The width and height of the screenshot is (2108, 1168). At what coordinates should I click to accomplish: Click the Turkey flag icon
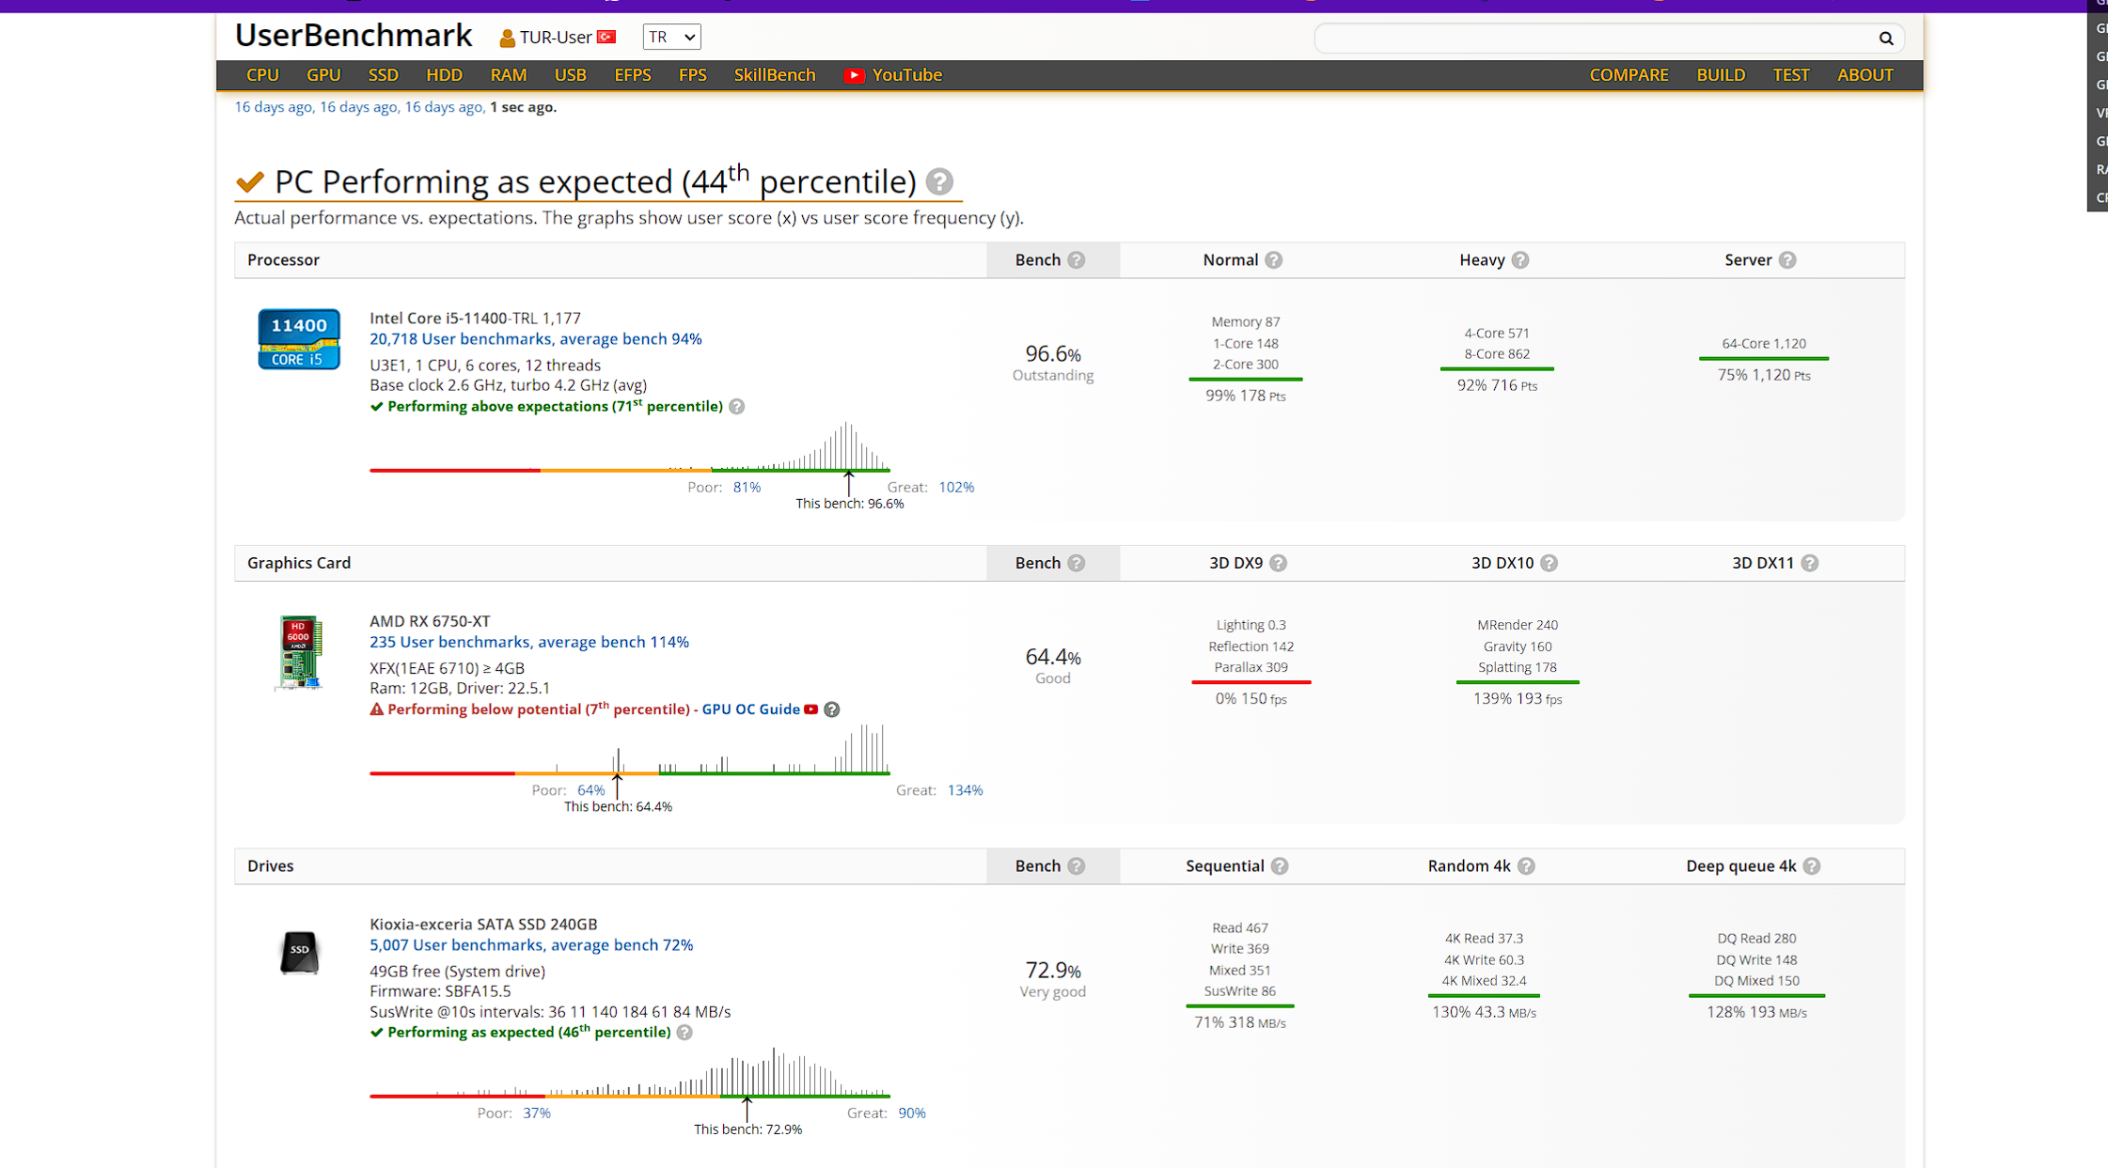pos(606,37)
